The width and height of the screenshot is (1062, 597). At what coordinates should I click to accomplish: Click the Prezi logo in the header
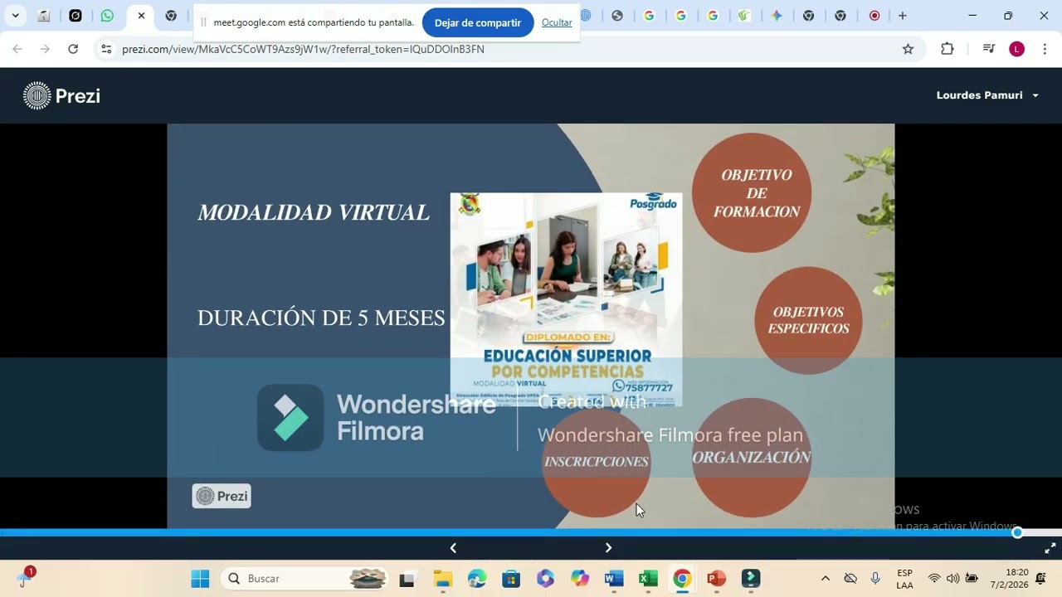62,95
